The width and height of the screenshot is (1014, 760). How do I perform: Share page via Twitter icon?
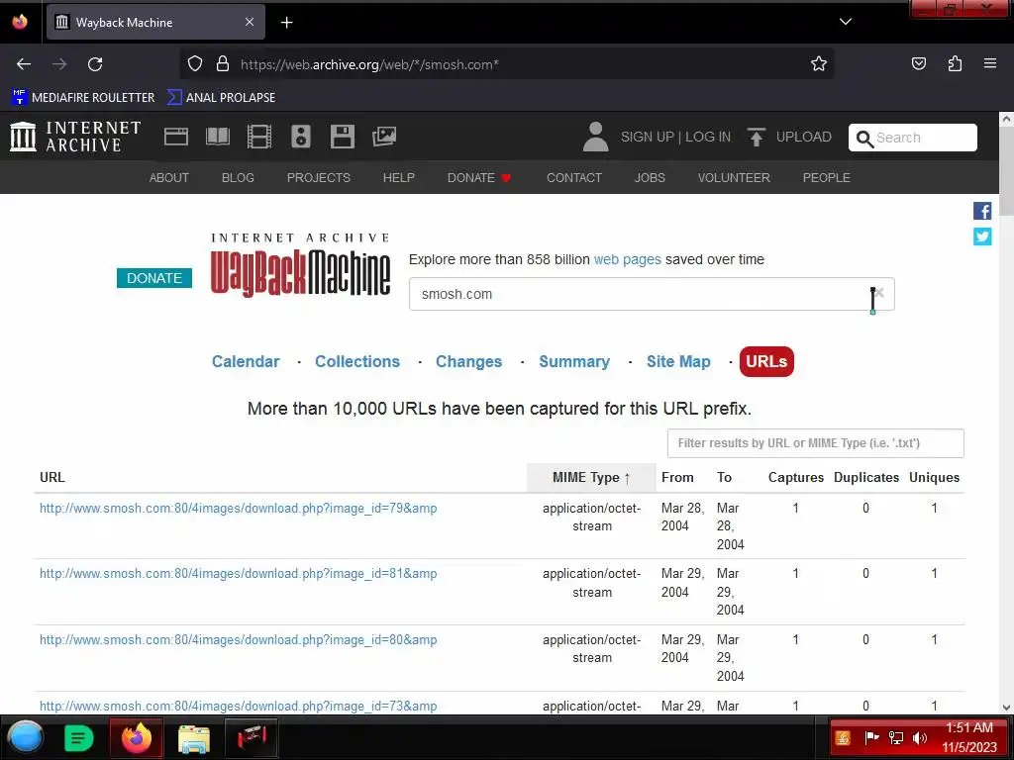[981, 237]
